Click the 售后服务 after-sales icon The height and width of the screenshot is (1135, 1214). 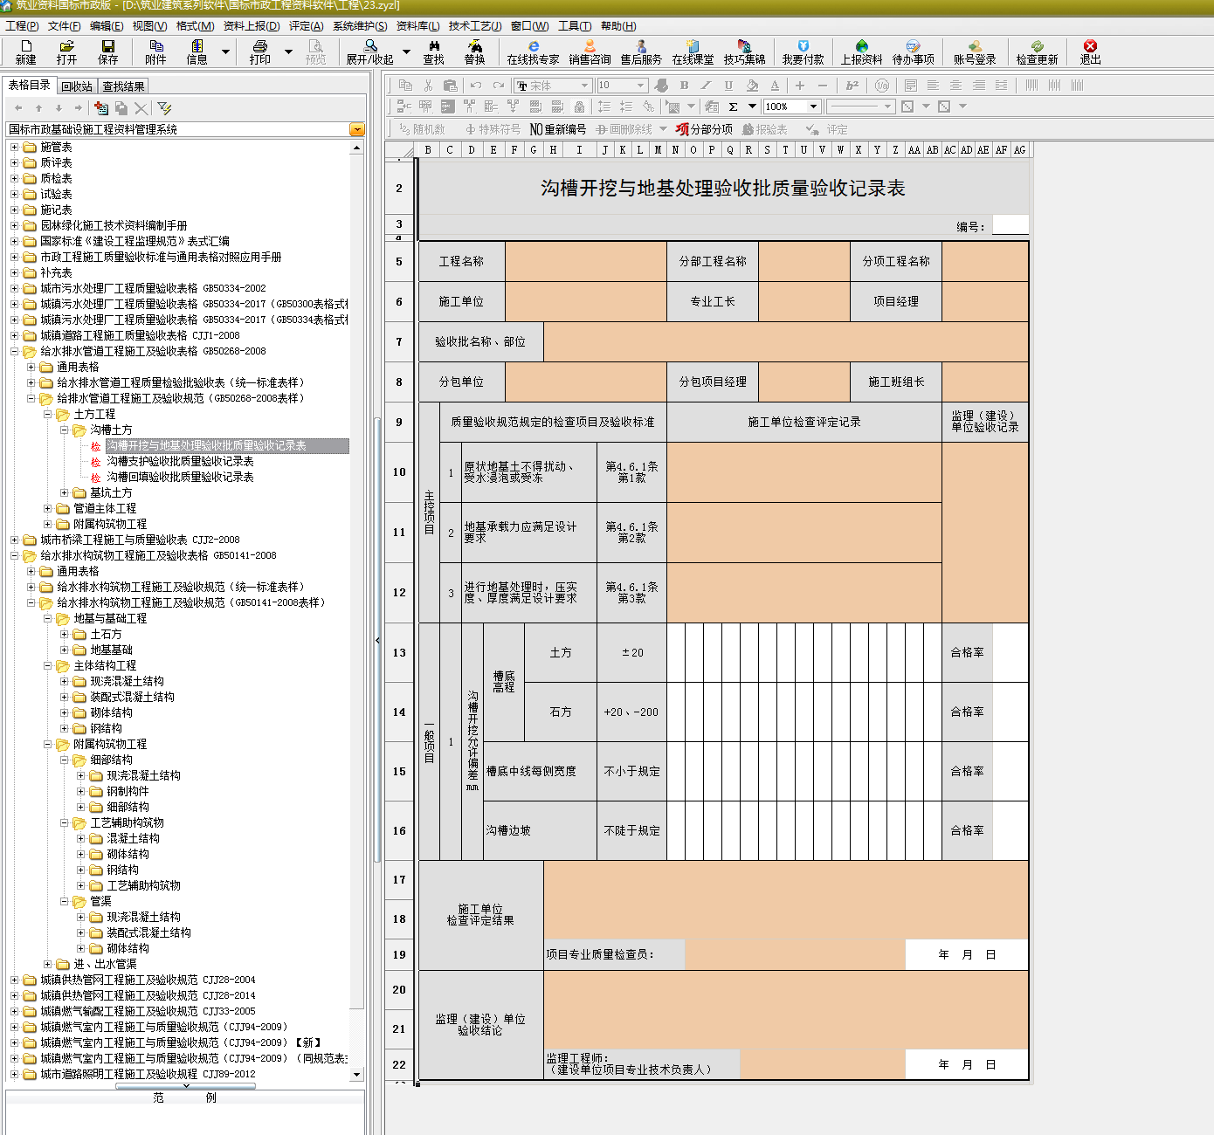point(641,52)
